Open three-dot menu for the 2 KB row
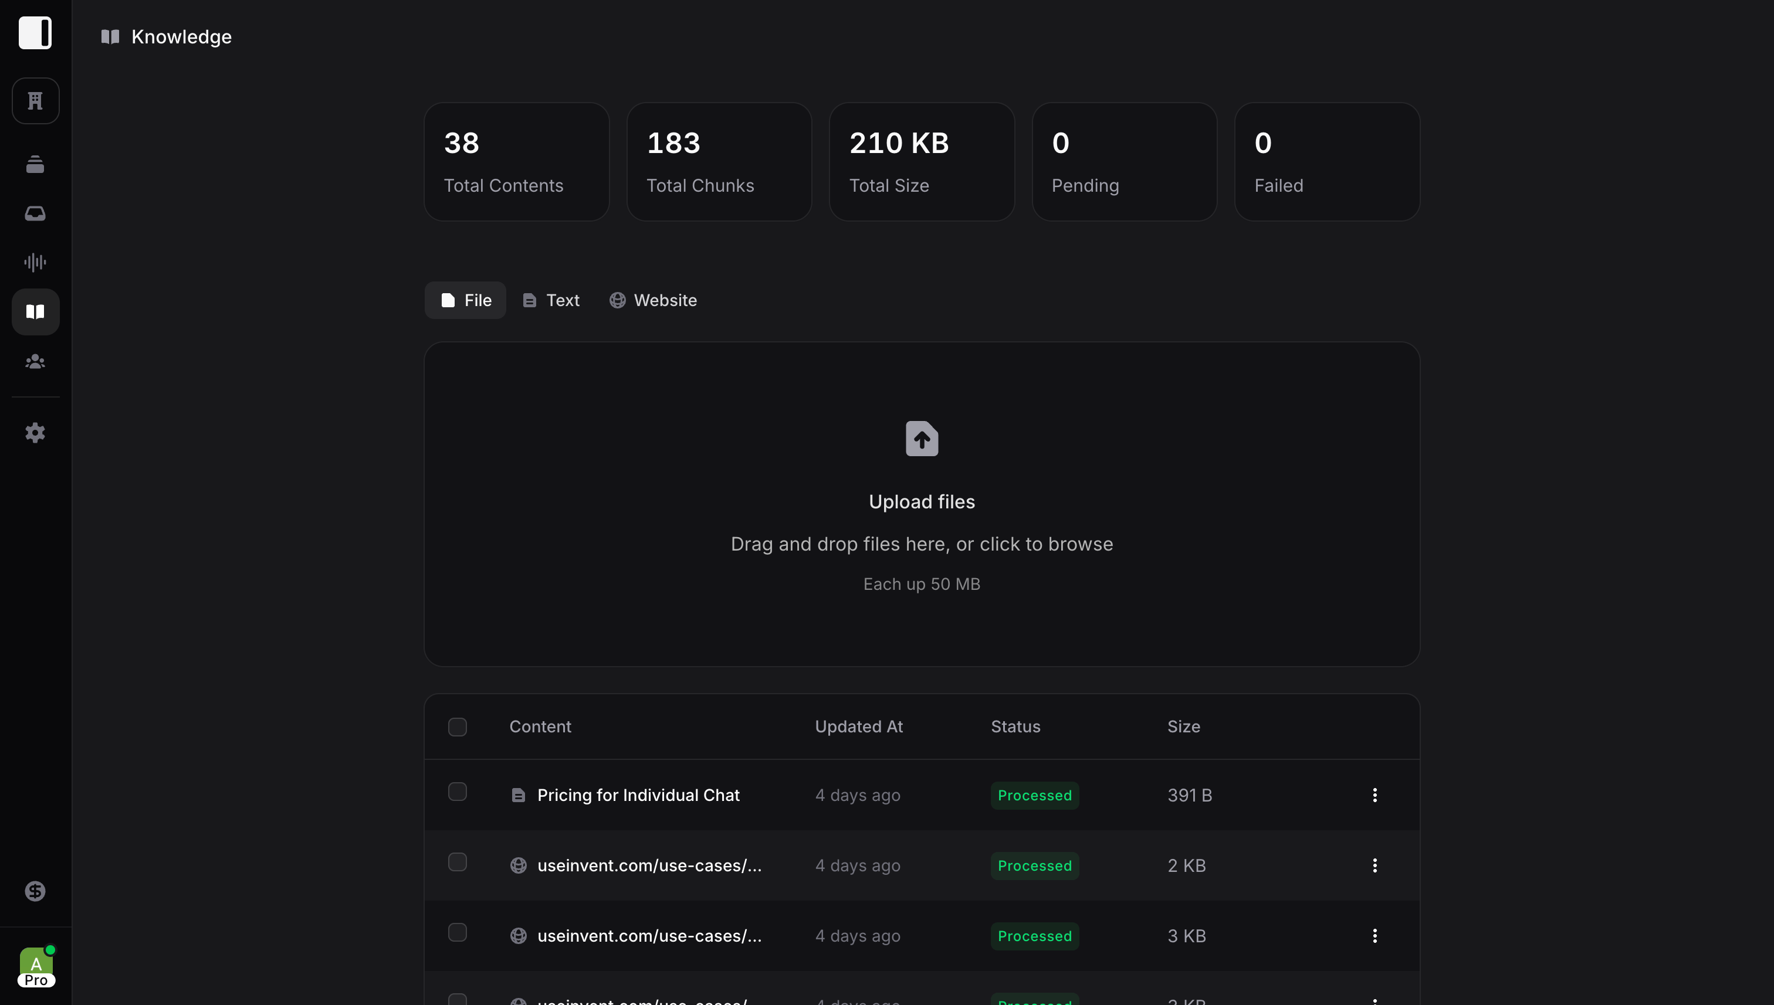The image size is (1774, 1005). [1374, 865]
